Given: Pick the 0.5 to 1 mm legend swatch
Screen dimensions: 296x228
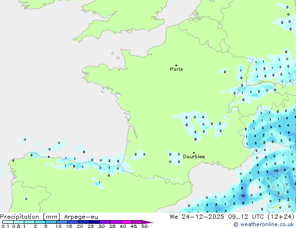Looking at the screenshot, I should tap(19, 222).
